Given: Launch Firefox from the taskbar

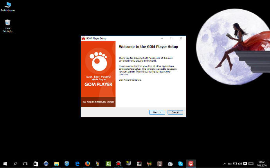Looking at the screenshot, I should coord(88,164).
